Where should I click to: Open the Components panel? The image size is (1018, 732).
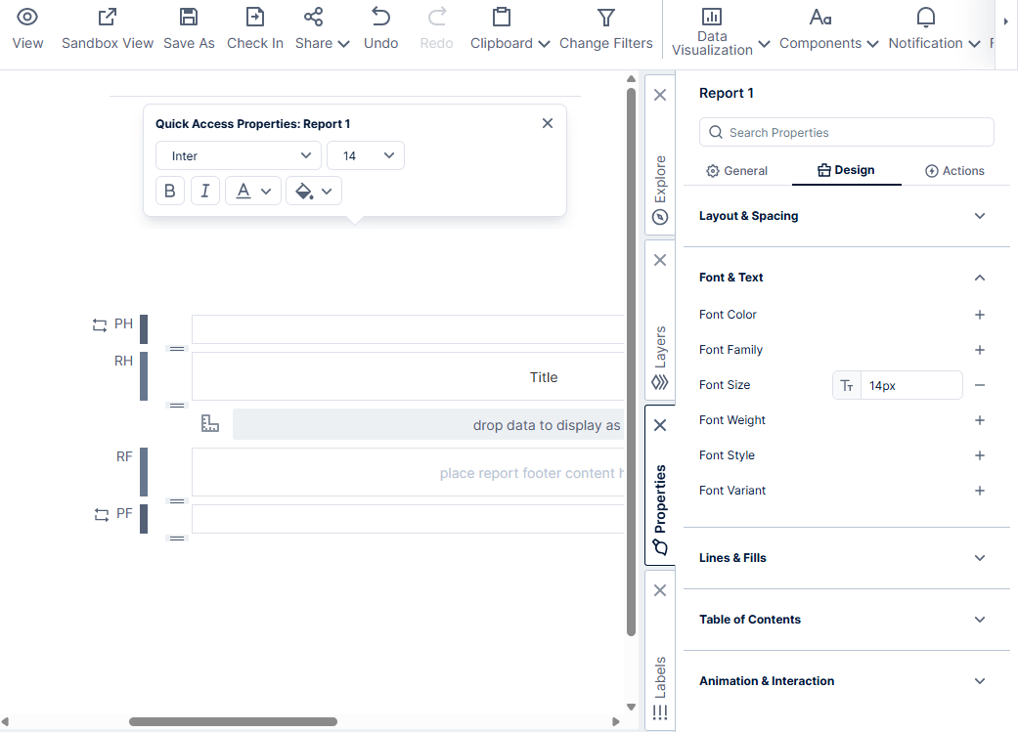tap(822, 29)
